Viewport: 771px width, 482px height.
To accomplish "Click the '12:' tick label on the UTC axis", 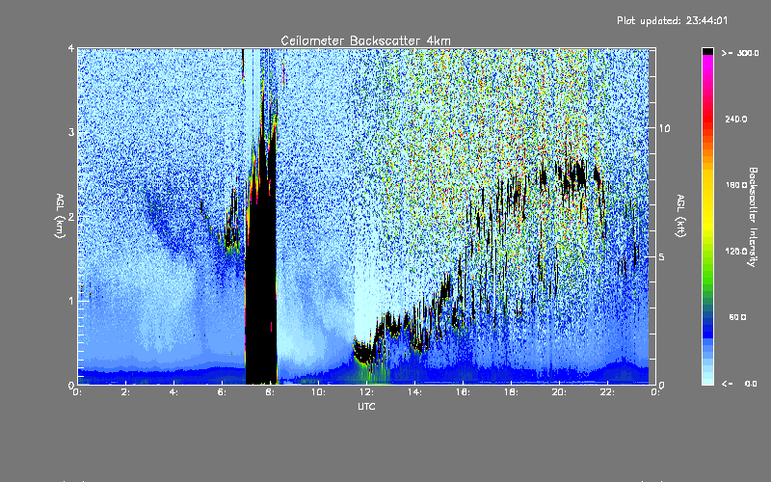I will [x=366, y=392].
